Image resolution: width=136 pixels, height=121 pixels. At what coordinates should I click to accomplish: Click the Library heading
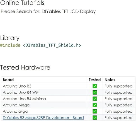coord(10,38)
